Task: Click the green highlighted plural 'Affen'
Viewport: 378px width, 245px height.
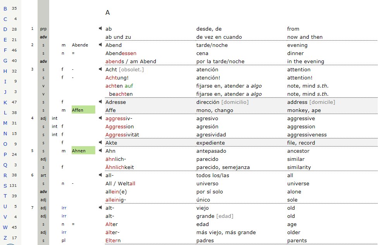Action: click(x=83, y=110)
